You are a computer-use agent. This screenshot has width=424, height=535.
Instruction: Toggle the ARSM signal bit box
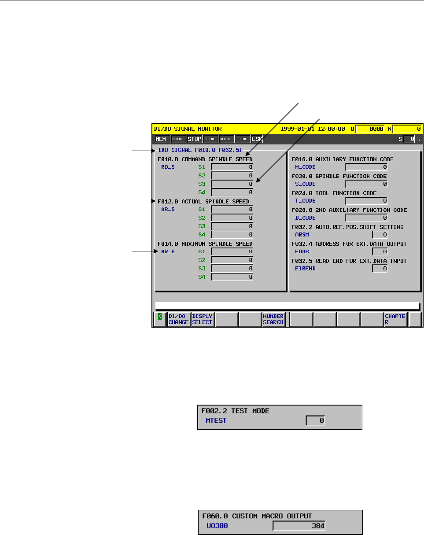click(x=380, y=235)
